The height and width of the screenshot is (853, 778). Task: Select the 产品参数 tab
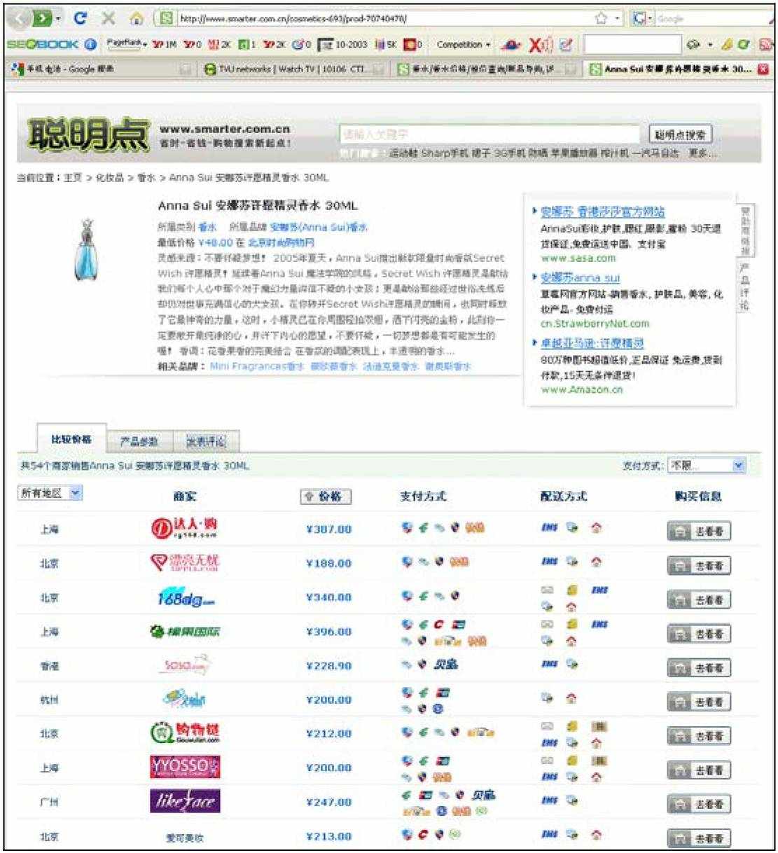click(x=139, y=441)
